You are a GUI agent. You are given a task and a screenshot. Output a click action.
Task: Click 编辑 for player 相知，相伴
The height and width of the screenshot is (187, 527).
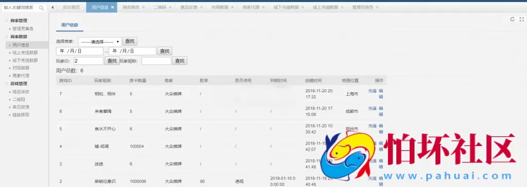(381, 94)
